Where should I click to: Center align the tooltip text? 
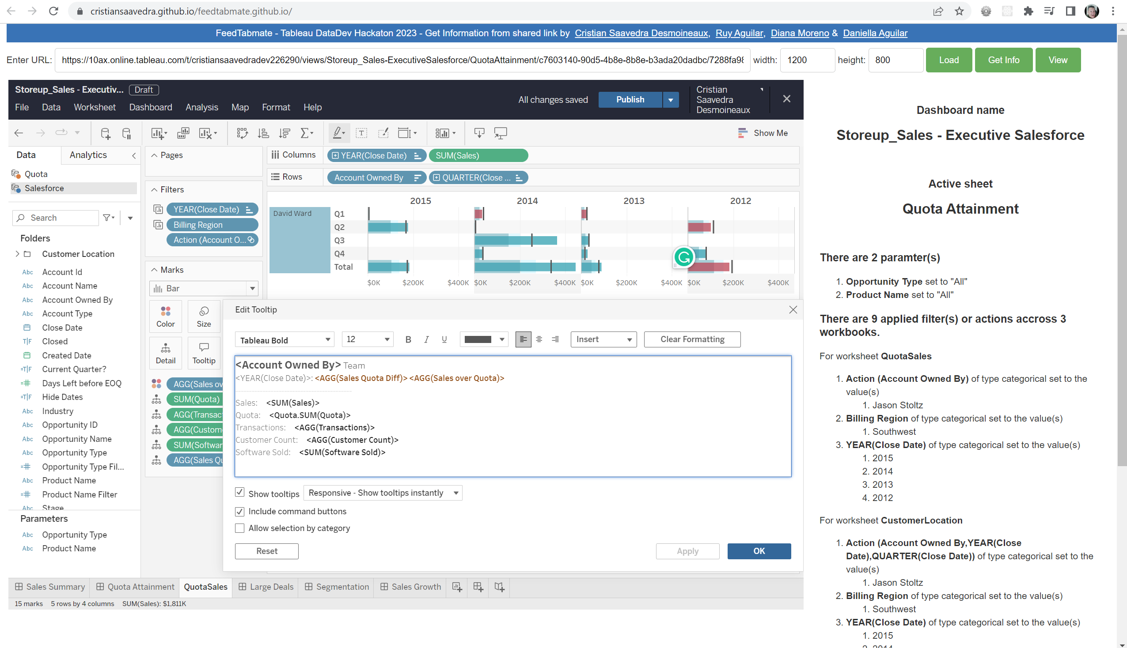click(x=539, y=339)
